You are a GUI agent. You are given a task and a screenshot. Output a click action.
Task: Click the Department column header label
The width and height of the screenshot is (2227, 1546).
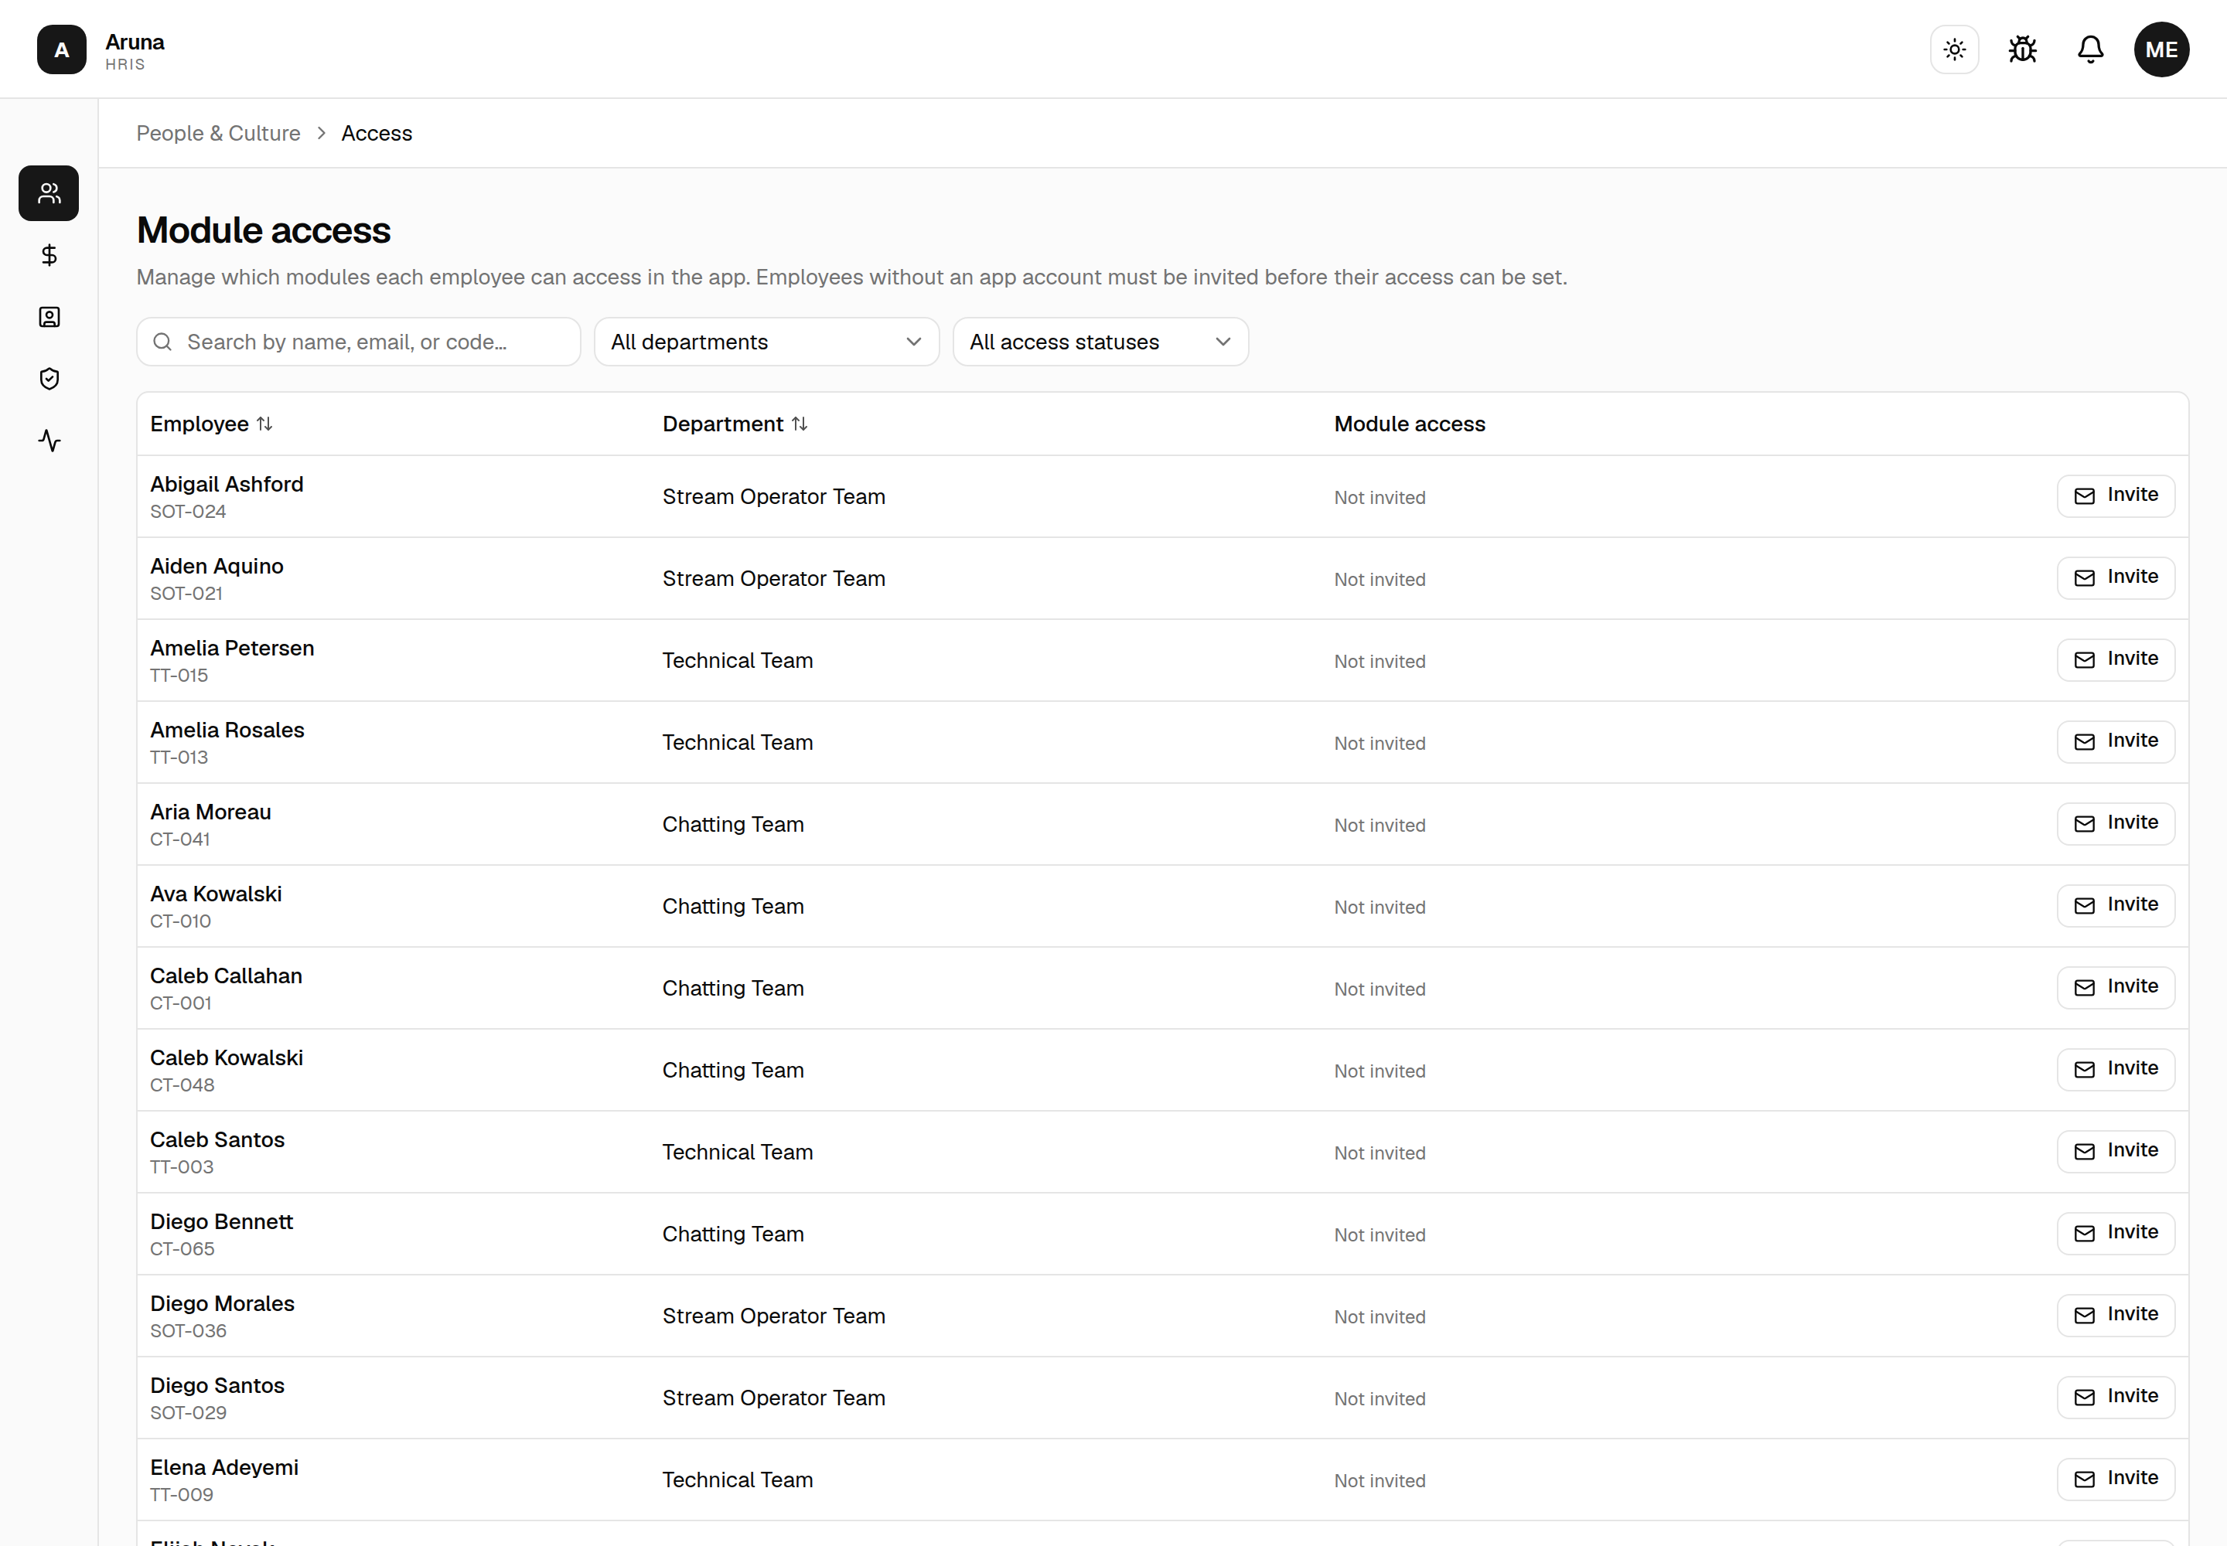point(723,424)
